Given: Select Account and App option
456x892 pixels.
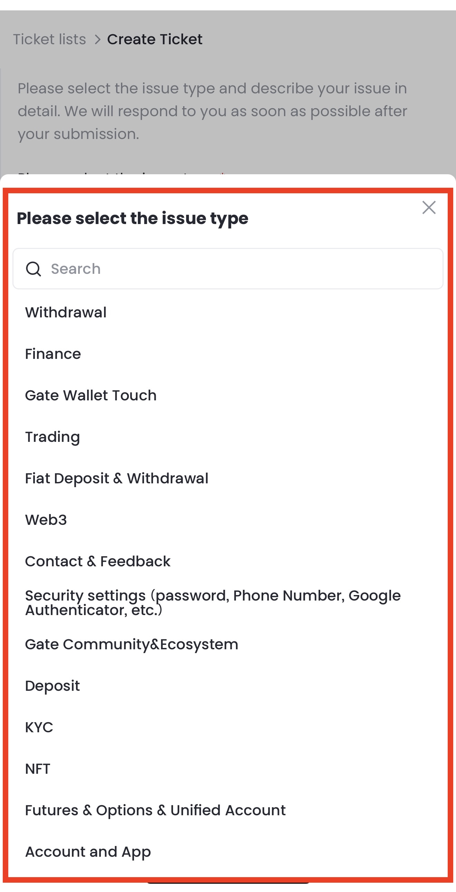Looking at the screenshot, I should (88, 852).
